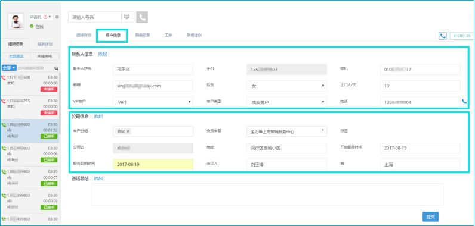Open the blue 全部 filter dropdown
The image size is (475, 226).
9,68
